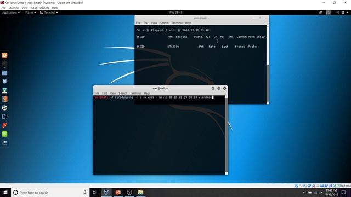Click the STATION column header

pos(173,47)
